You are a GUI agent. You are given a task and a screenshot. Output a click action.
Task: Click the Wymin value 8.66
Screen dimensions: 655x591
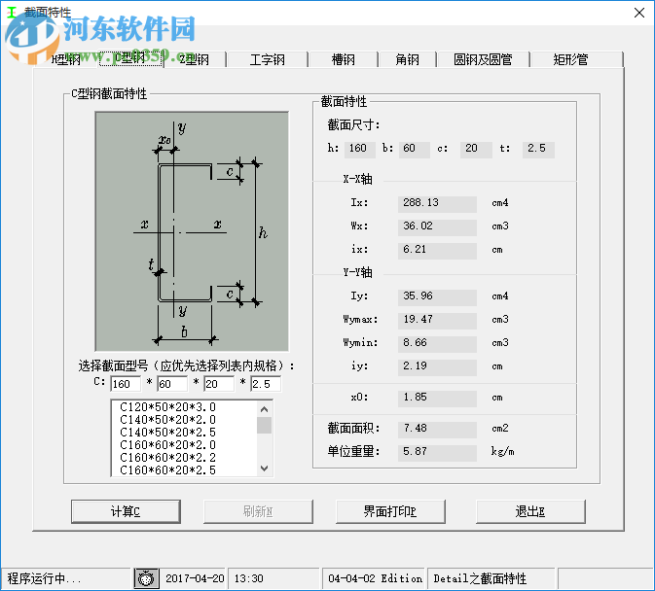tap(437, 344)
